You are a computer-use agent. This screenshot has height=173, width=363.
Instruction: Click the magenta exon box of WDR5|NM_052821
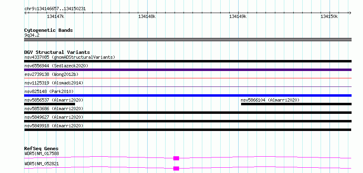pyautogui.click(x=176, y=169)
